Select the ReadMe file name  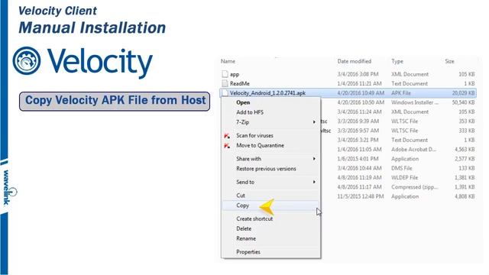pos(240,83)
